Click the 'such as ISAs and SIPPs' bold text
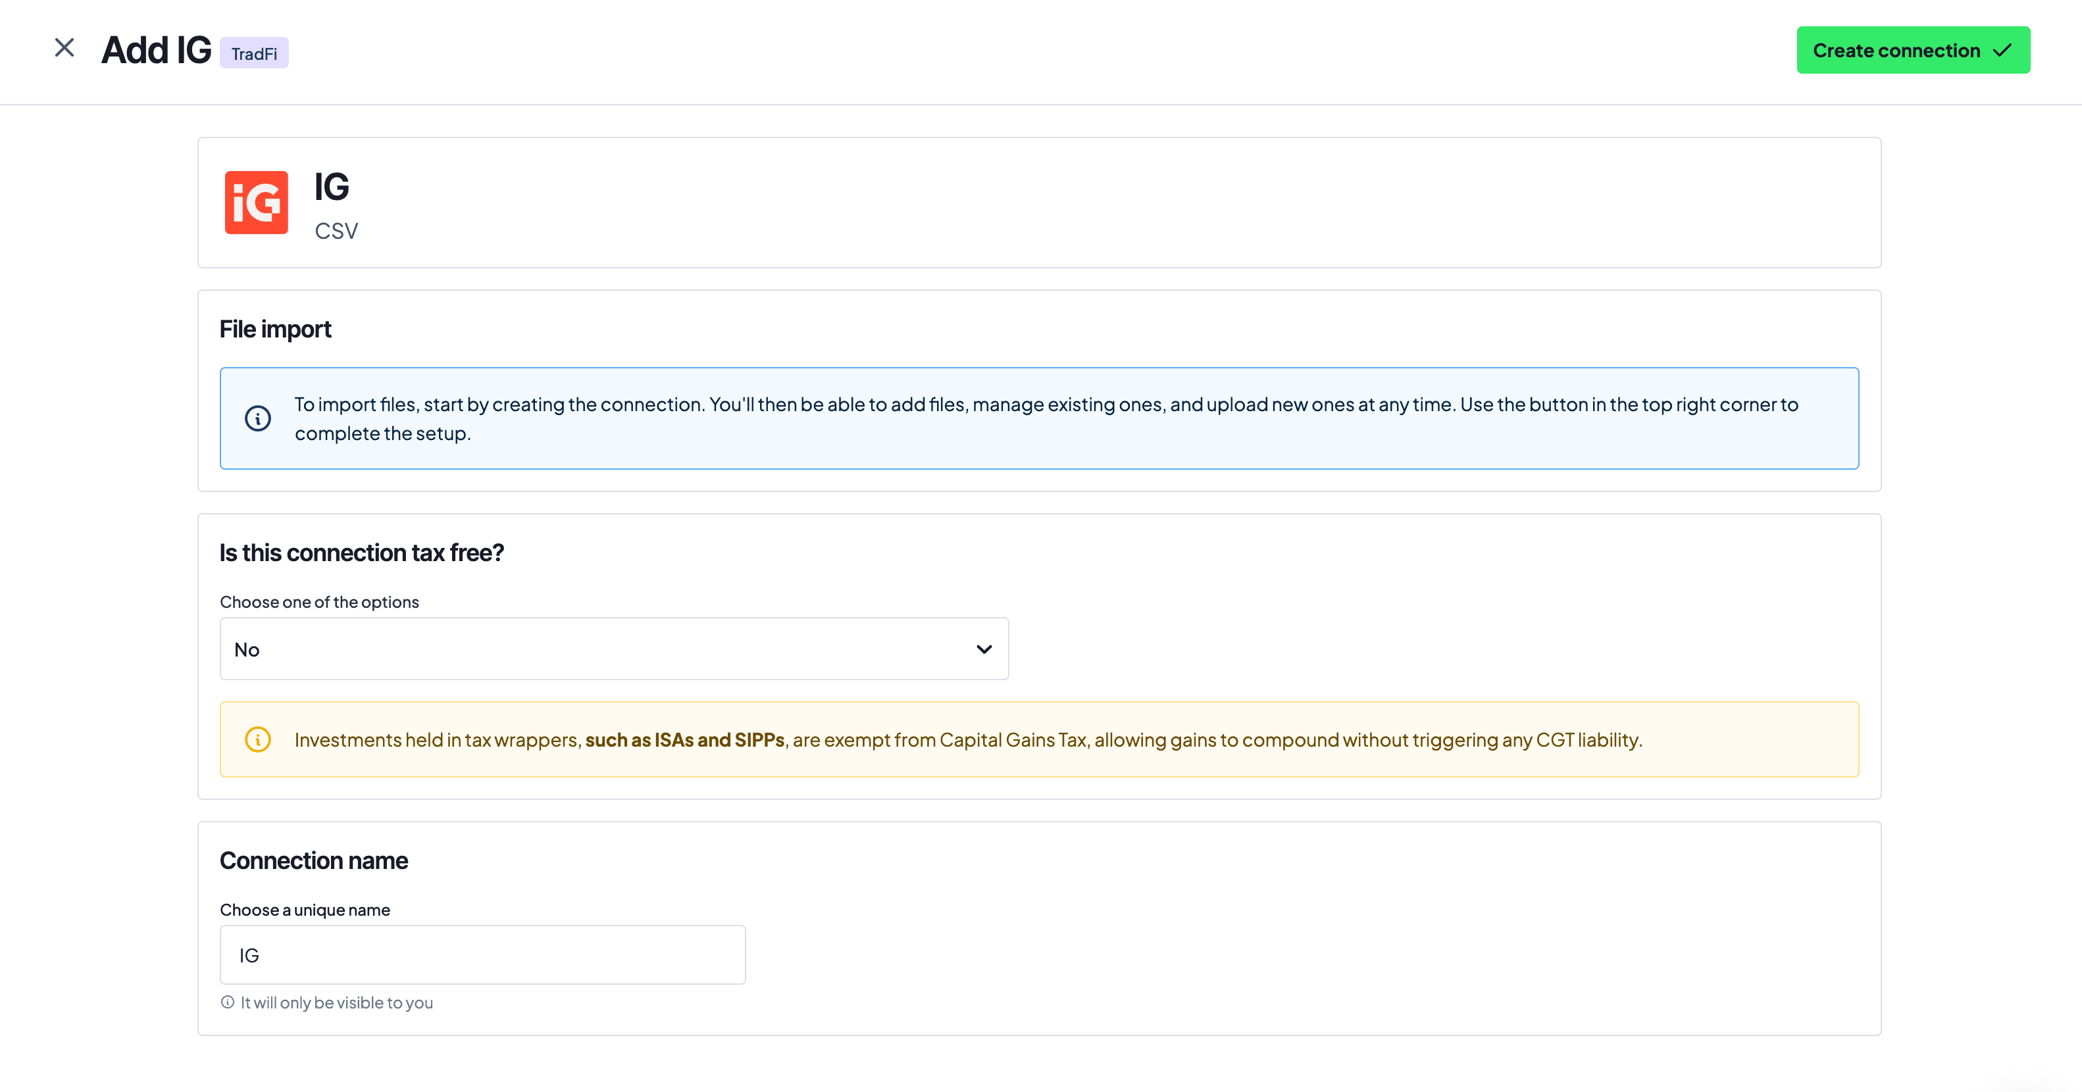The image size is (2082, 1092). (x=686, y=741)
